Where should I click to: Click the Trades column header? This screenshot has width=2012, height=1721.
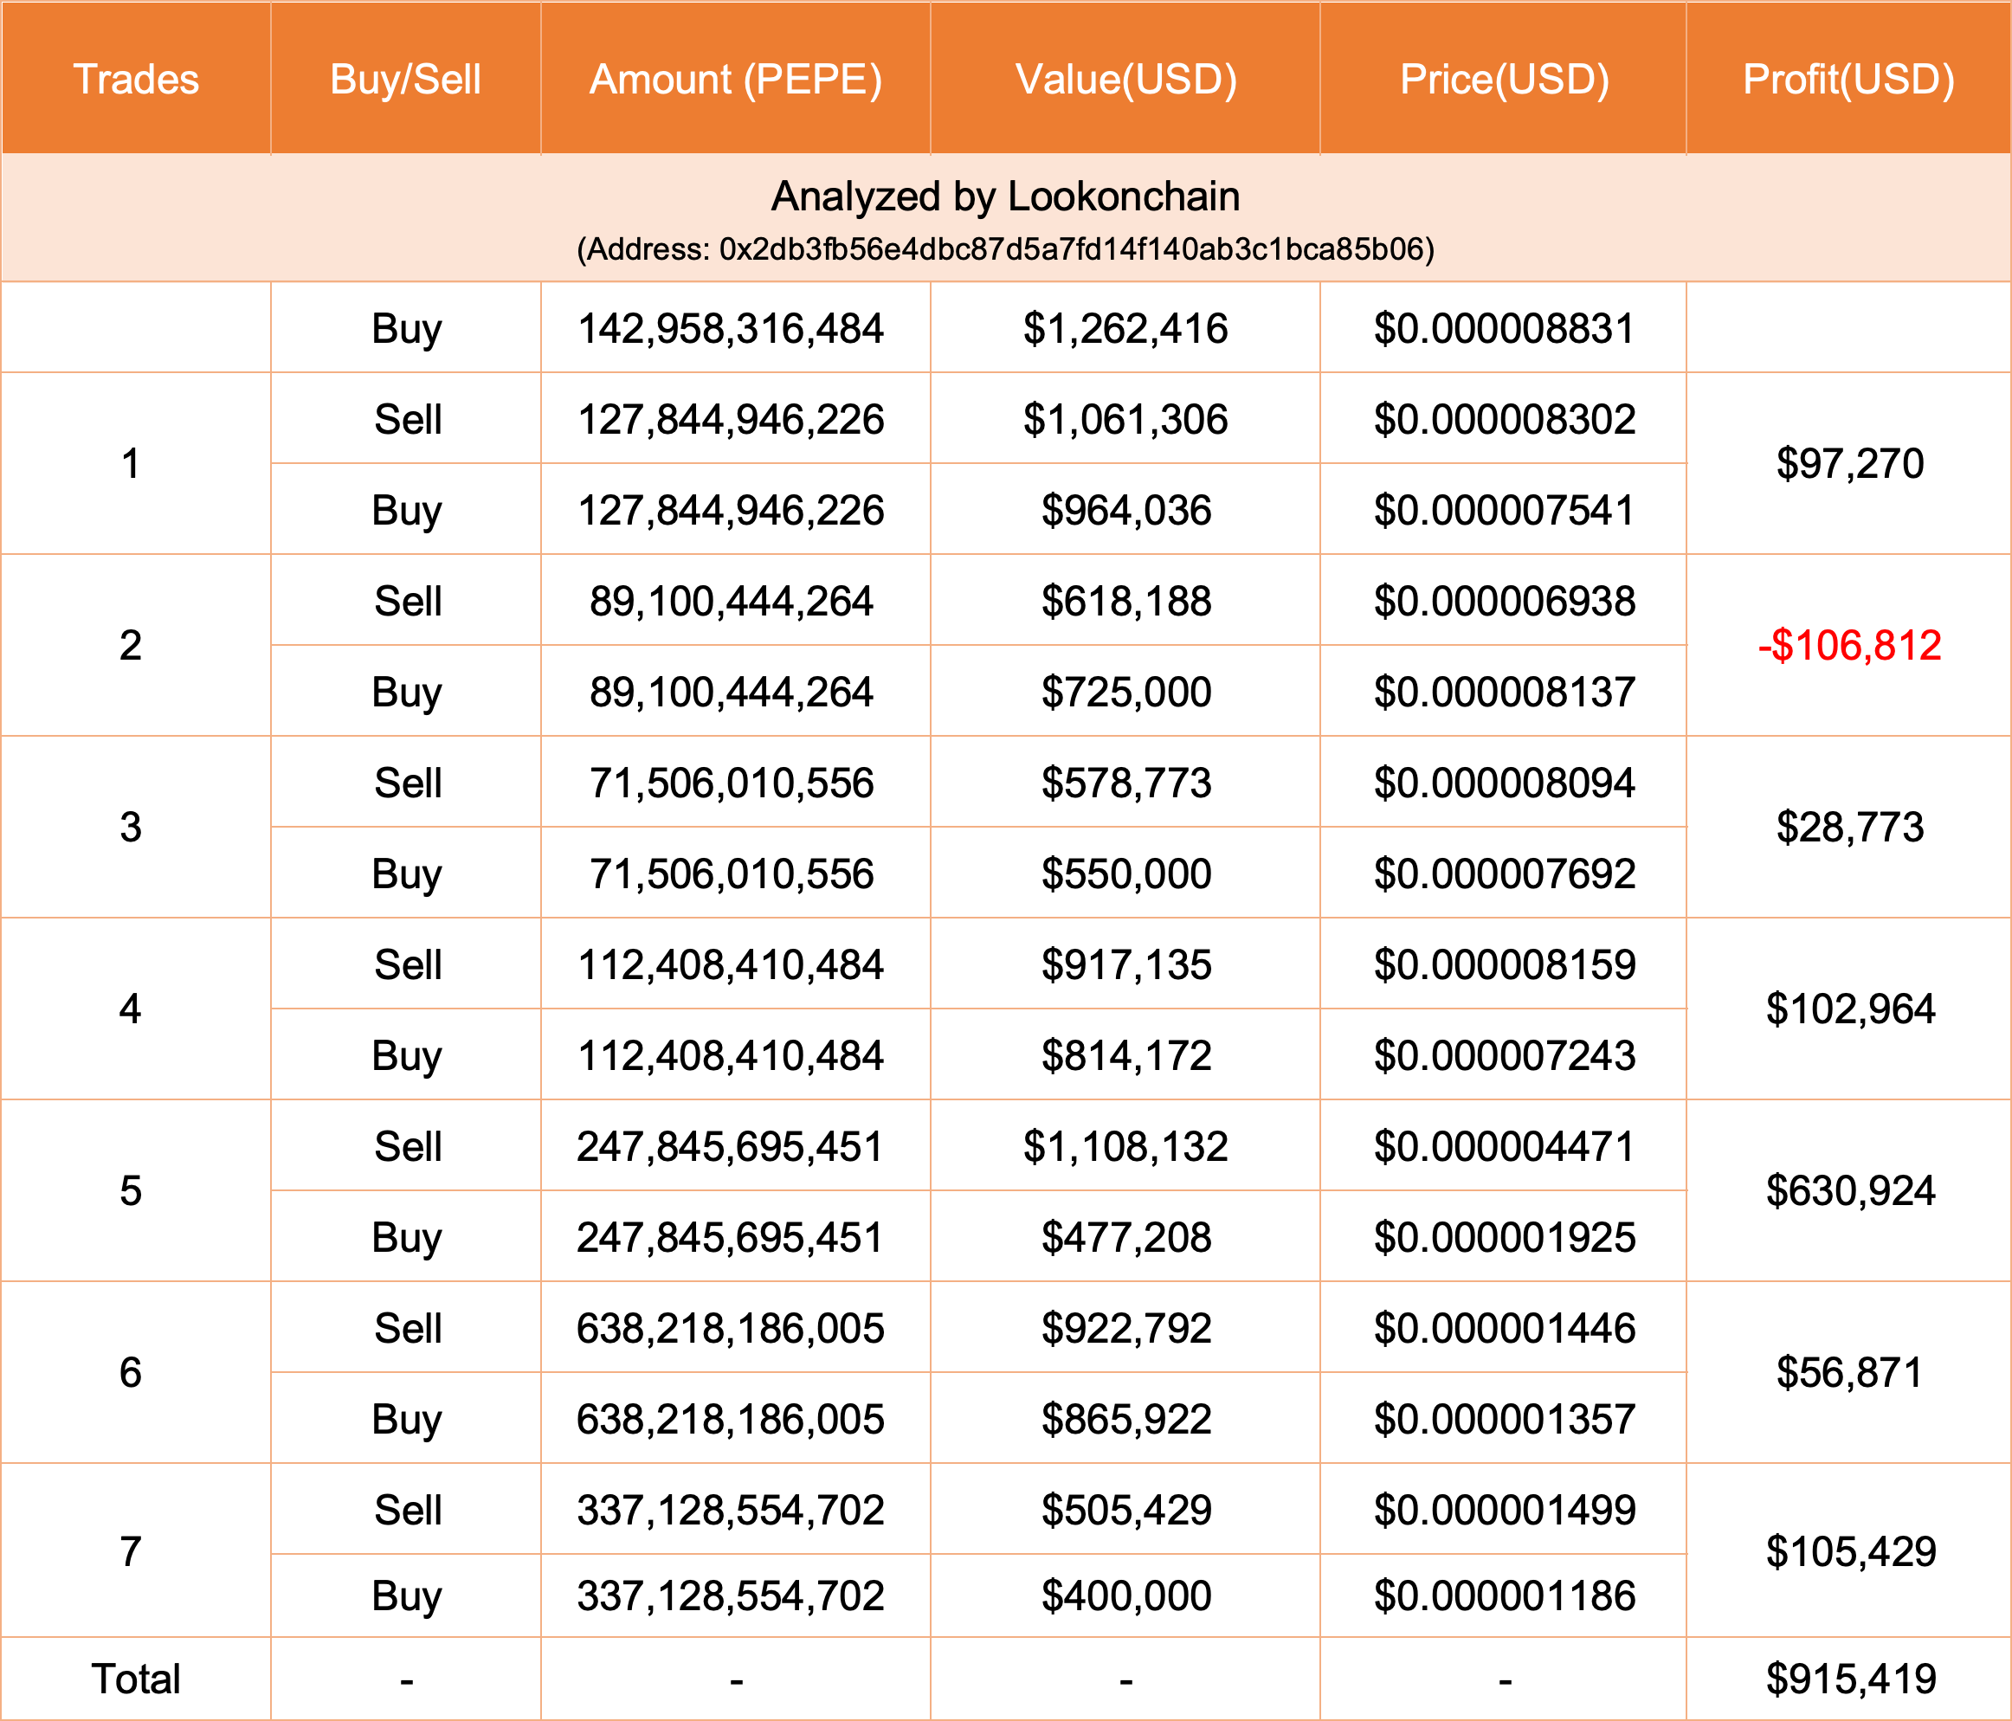tap(136, 80)
